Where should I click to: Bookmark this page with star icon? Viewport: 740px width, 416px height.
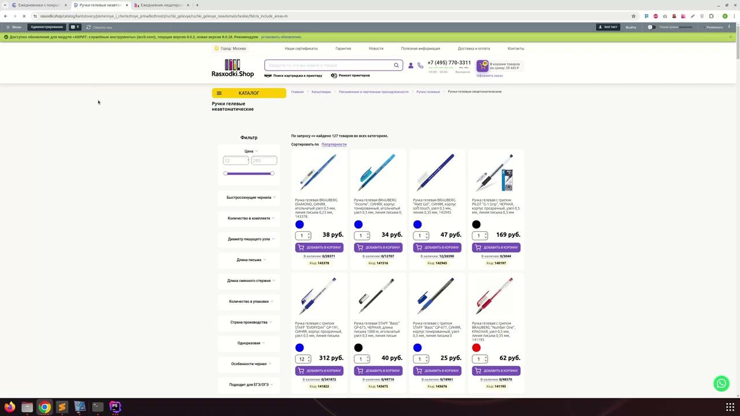(634, 16)
